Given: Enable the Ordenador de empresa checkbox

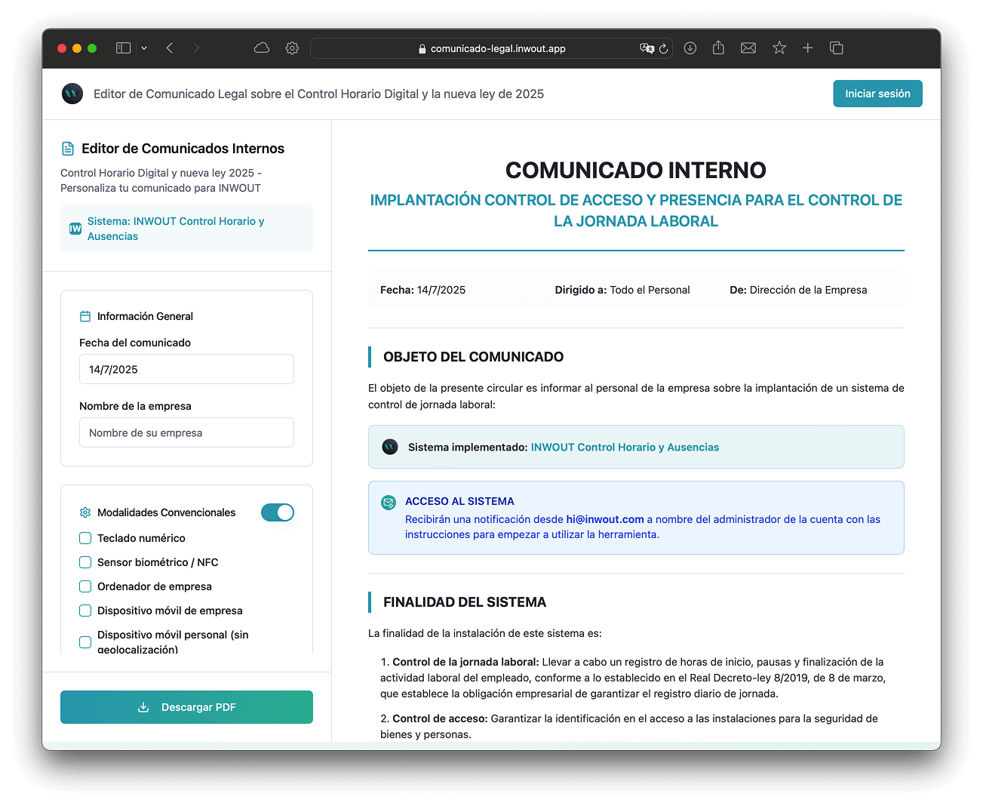Looking at the screenshot, I should (x=85, y=586).
